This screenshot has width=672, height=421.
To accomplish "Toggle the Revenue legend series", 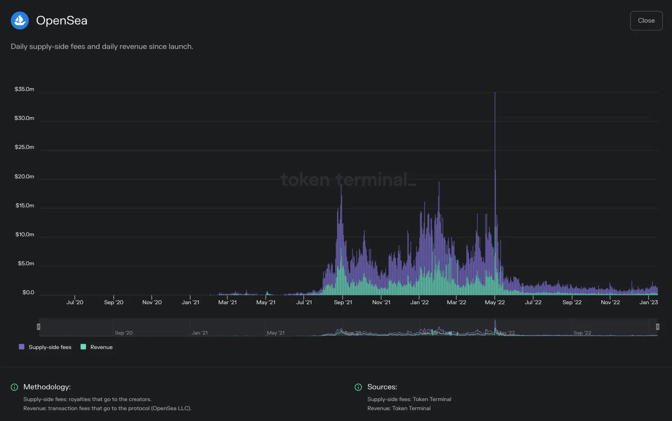I will (x=96, y=347).
